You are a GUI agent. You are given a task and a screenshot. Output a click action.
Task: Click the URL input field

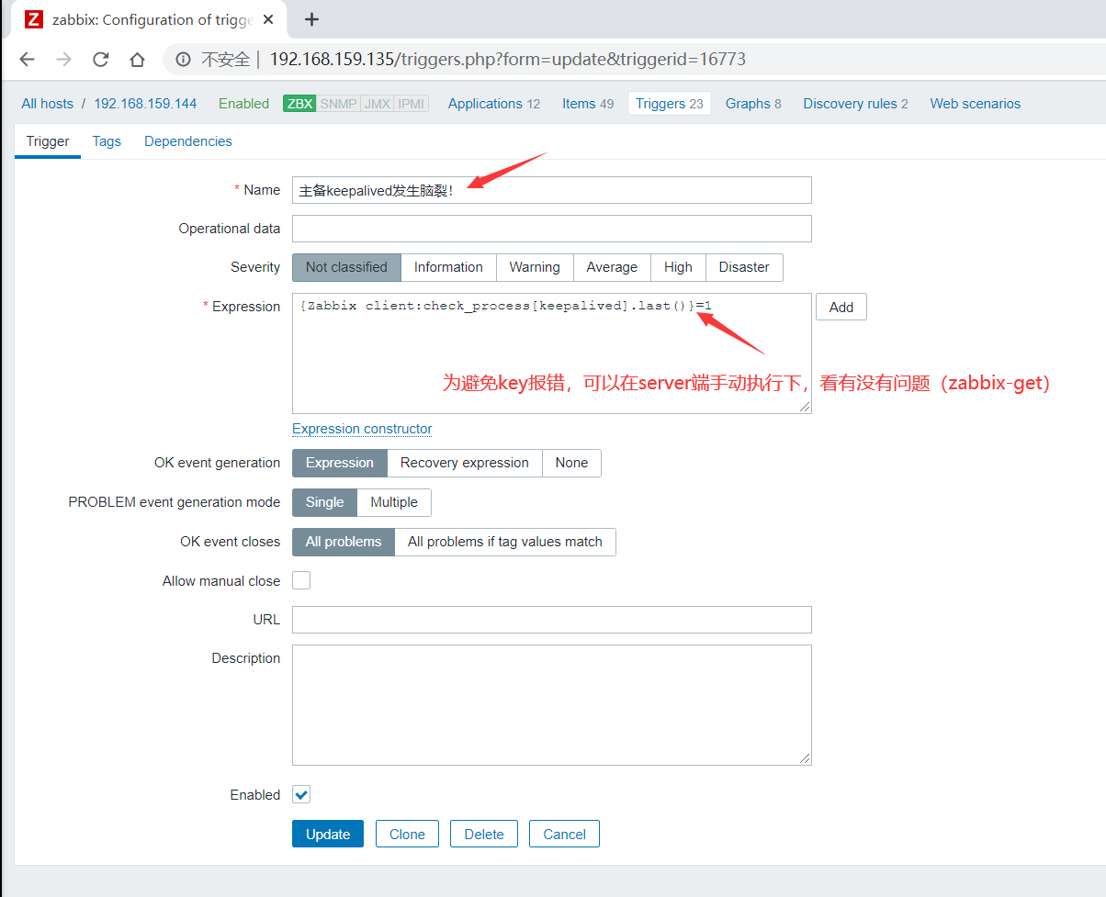[552, 620]
